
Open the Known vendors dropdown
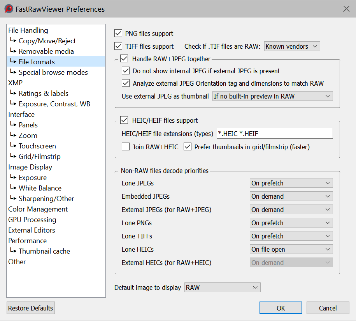(x=292, y=46)
